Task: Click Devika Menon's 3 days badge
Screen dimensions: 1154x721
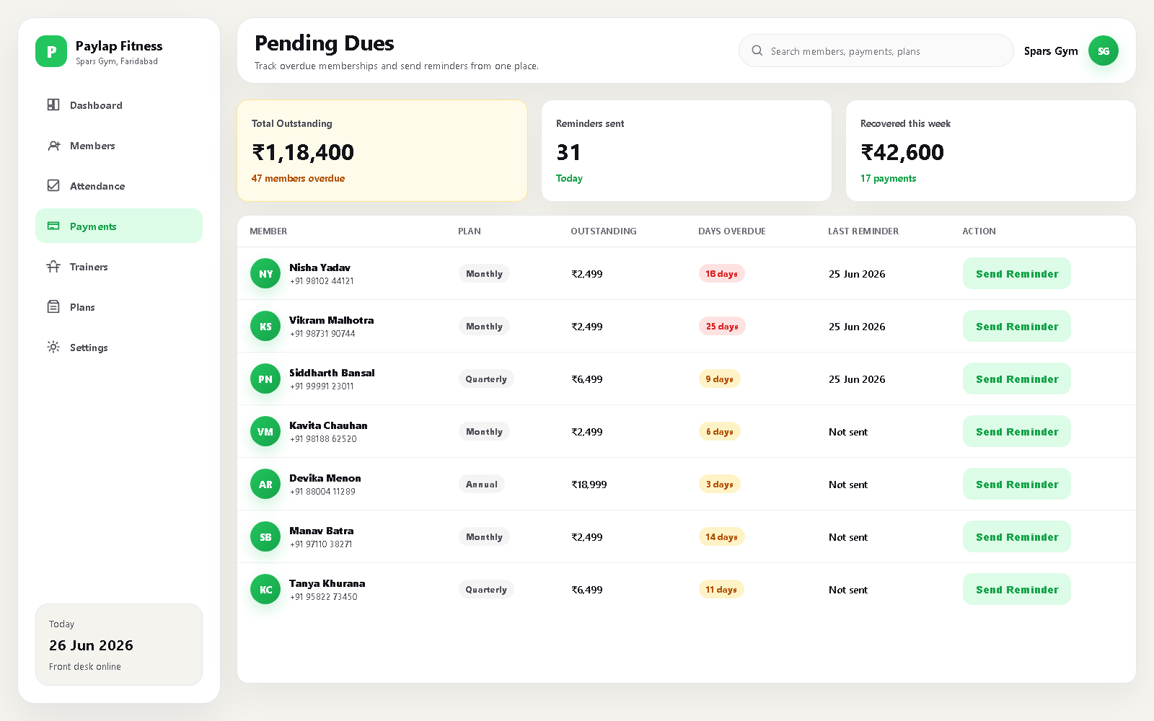Action: coord(719,484)
